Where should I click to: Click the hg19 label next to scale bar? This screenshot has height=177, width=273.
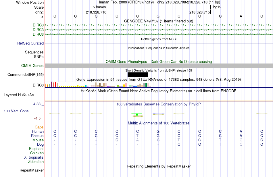(x=217, y=7)
